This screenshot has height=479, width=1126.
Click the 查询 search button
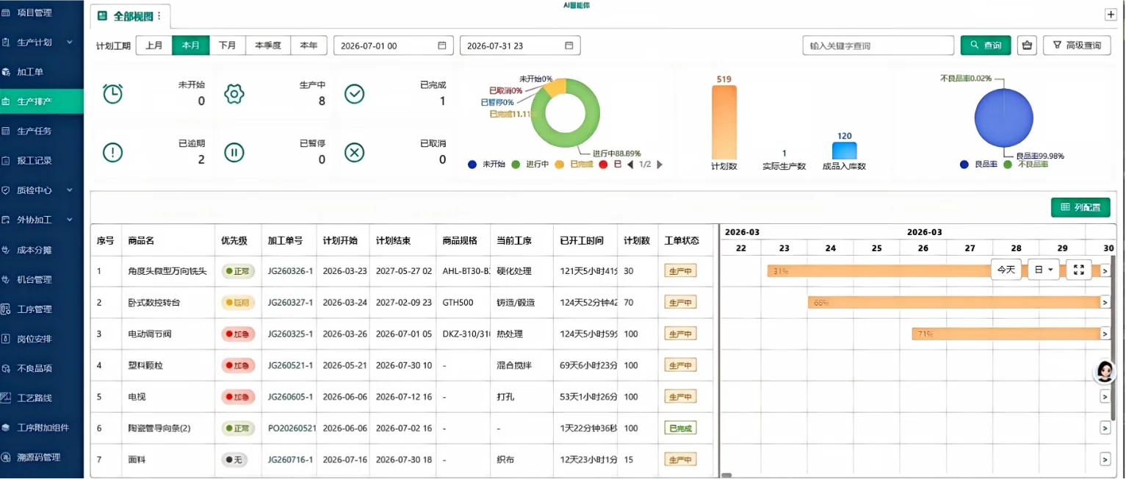pos(986,46)
